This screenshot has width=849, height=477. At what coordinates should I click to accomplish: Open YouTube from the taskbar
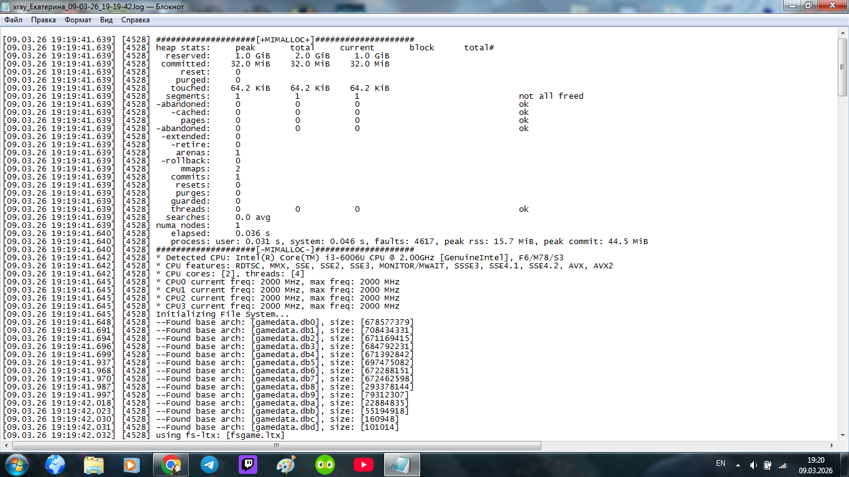click(x=364, y=465)
